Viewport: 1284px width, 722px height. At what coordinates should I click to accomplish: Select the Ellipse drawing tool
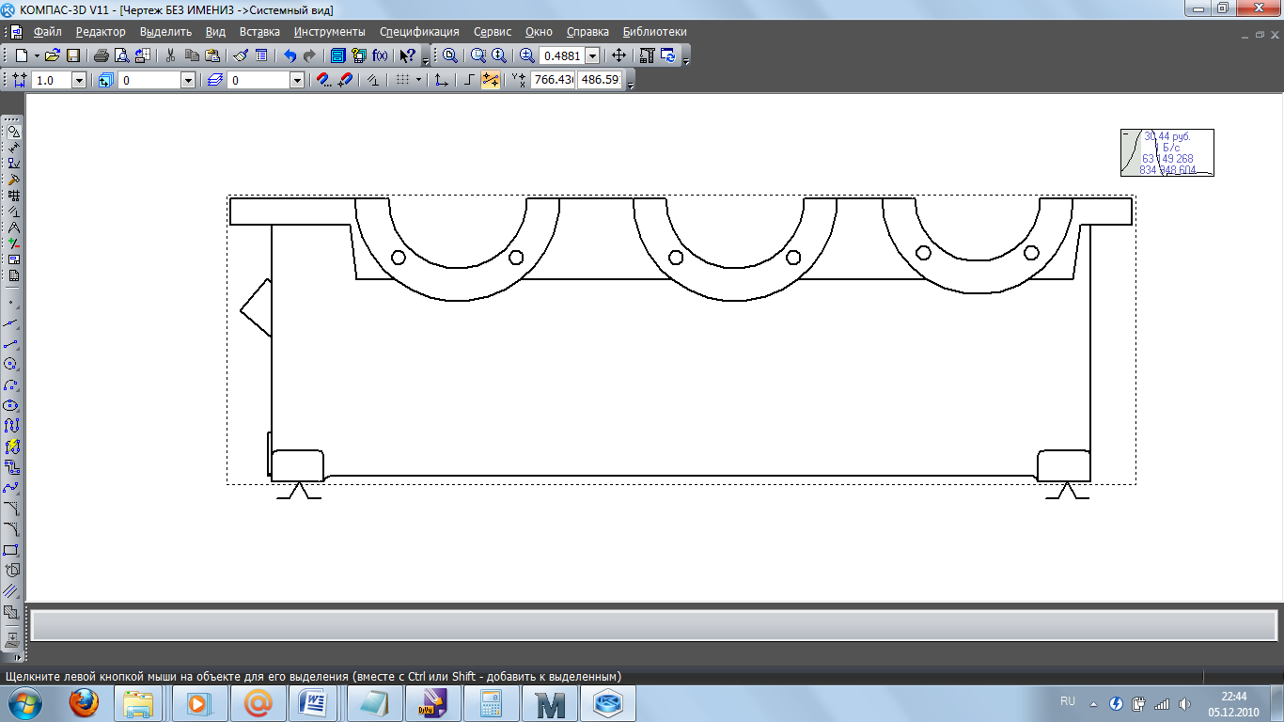12,405
